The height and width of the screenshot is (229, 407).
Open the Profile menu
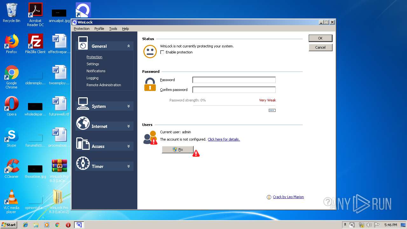click(99, 29)
